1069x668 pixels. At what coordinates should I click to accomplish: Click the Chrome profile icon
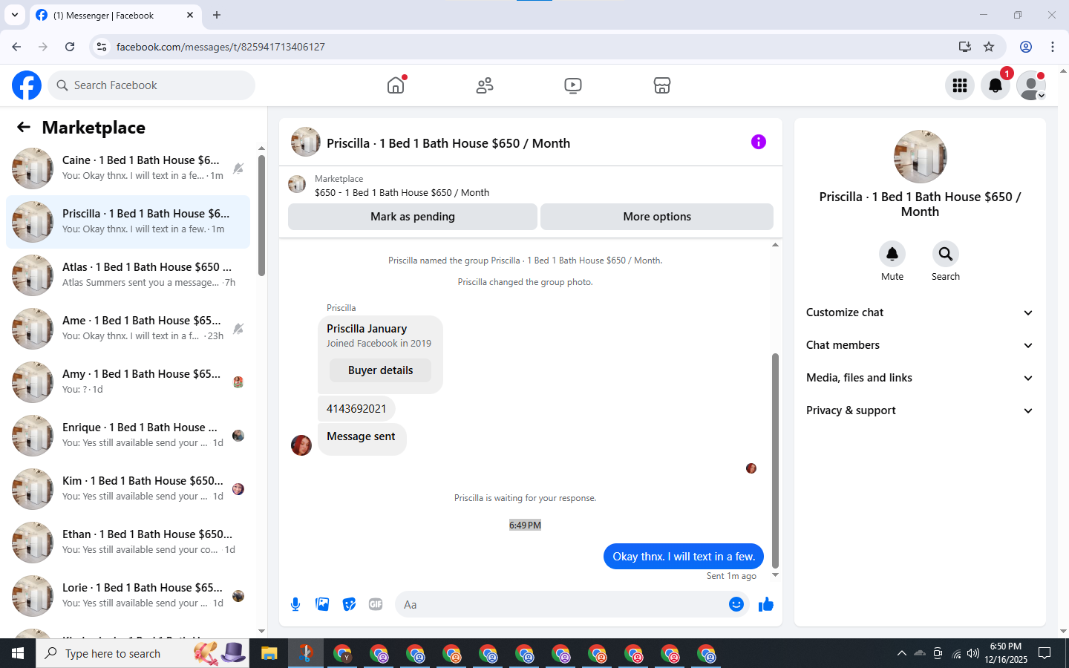tap(1026, 47)
